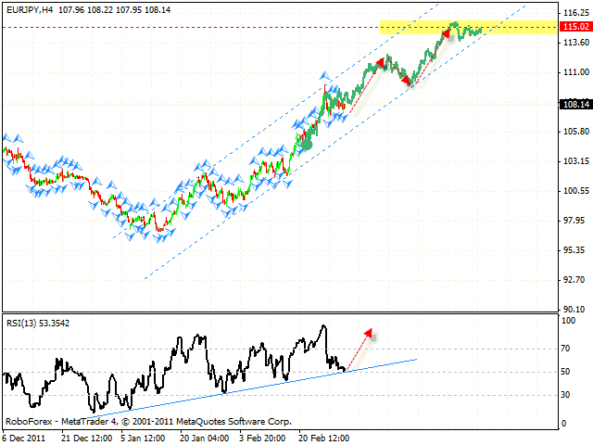Click the red arrowhead in the RSI panel
The image size is (593, 445).
[368, 333]
